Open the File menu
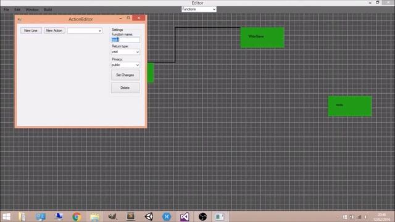 click(6, 10)
